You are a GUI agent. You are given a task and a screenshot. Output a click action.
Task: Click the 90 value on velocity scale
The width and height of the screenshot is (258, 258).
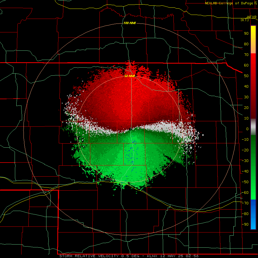(246, 34)
